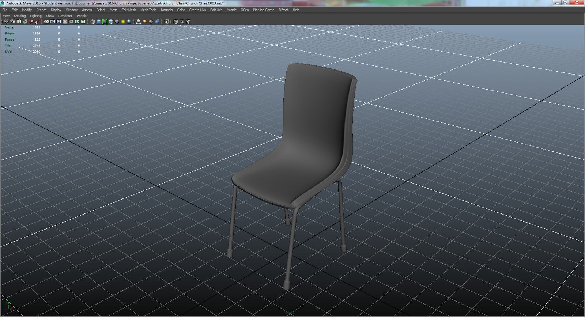Click the Select Camera icon

pos(6,22)
